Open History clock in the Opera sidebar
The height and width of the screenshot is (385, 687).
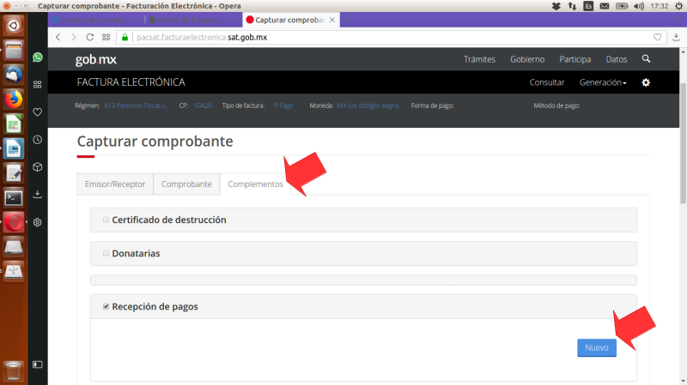tap(38, 140)
